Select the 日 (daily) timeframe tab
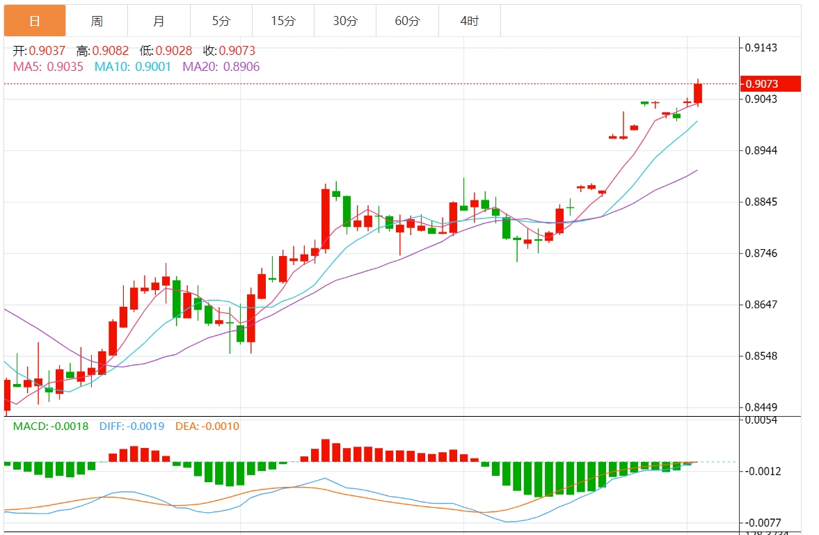Image resolution: width=819 pixels, height=535 pixels. [x=35, y=21]
